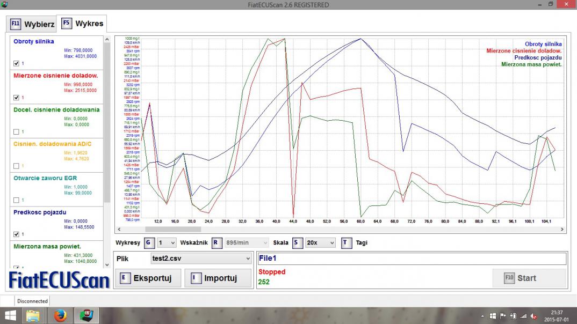Screen dimensions: 577x324
Task: Click the Tagi label
Action: 362,243
